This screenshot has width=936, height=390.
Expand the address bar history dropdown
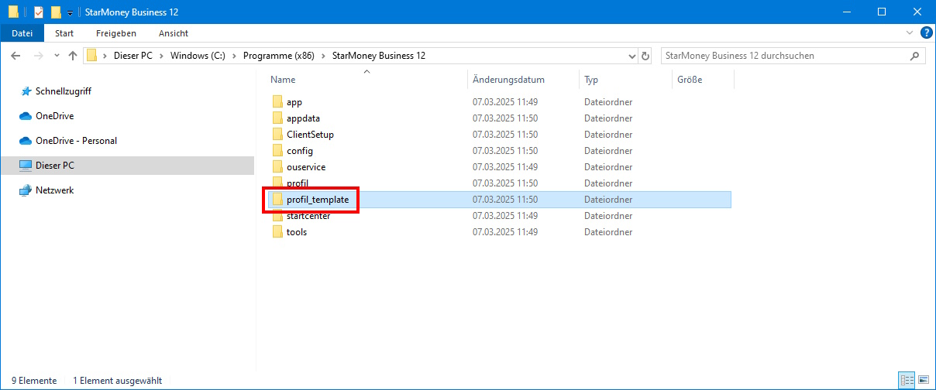pos(631,56)
